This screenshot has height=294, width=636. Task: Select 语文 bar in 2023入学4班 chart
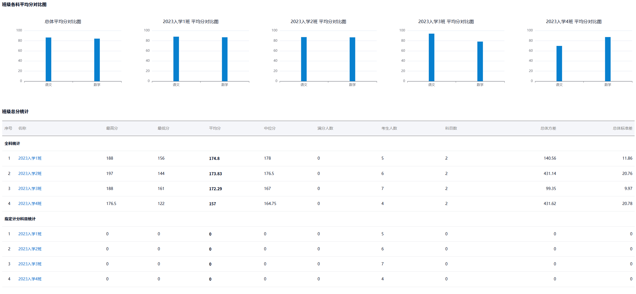pyautogui.click(x=559, y=64)
